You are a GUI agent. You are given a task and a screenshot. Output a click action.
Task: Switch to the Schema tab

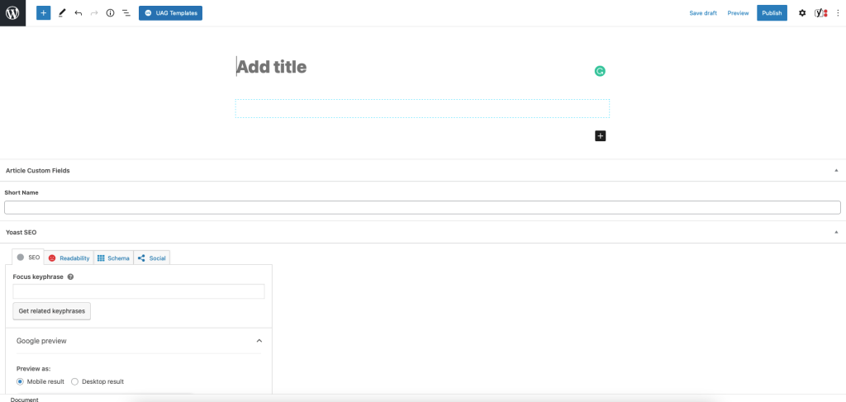coord(113,258)
